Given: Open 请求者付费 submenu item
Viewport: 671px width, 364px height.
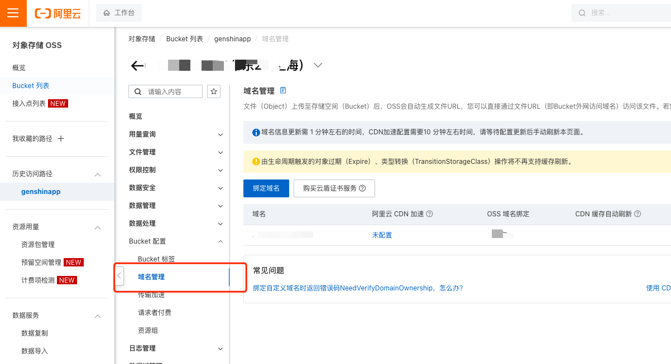Looking at the screenshot, I should pyautogui.click(x=155, y=312).
